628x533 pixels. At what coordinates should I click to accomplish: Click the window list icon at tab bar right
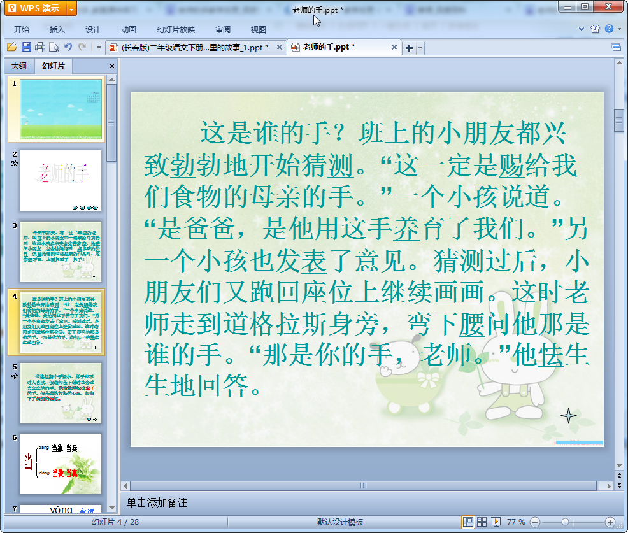pos(616,48)
